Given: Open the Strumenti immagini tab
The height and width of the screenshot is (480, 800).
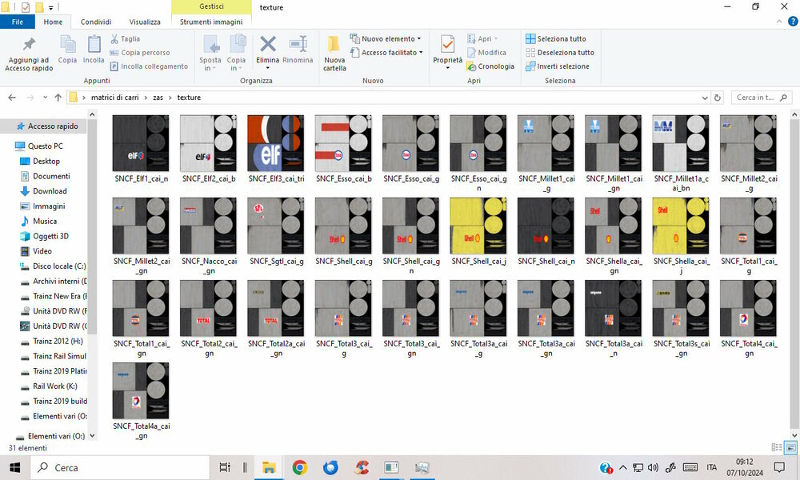Looking at the screenshot, I should click(x=211, y=22).
